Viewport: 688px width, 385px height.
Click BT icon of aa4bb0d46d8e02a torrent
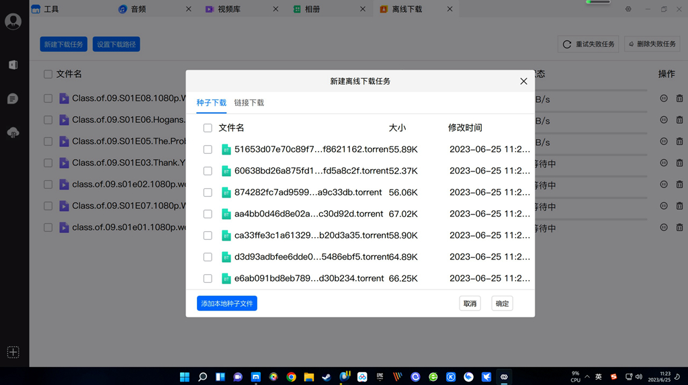[226, 214]
